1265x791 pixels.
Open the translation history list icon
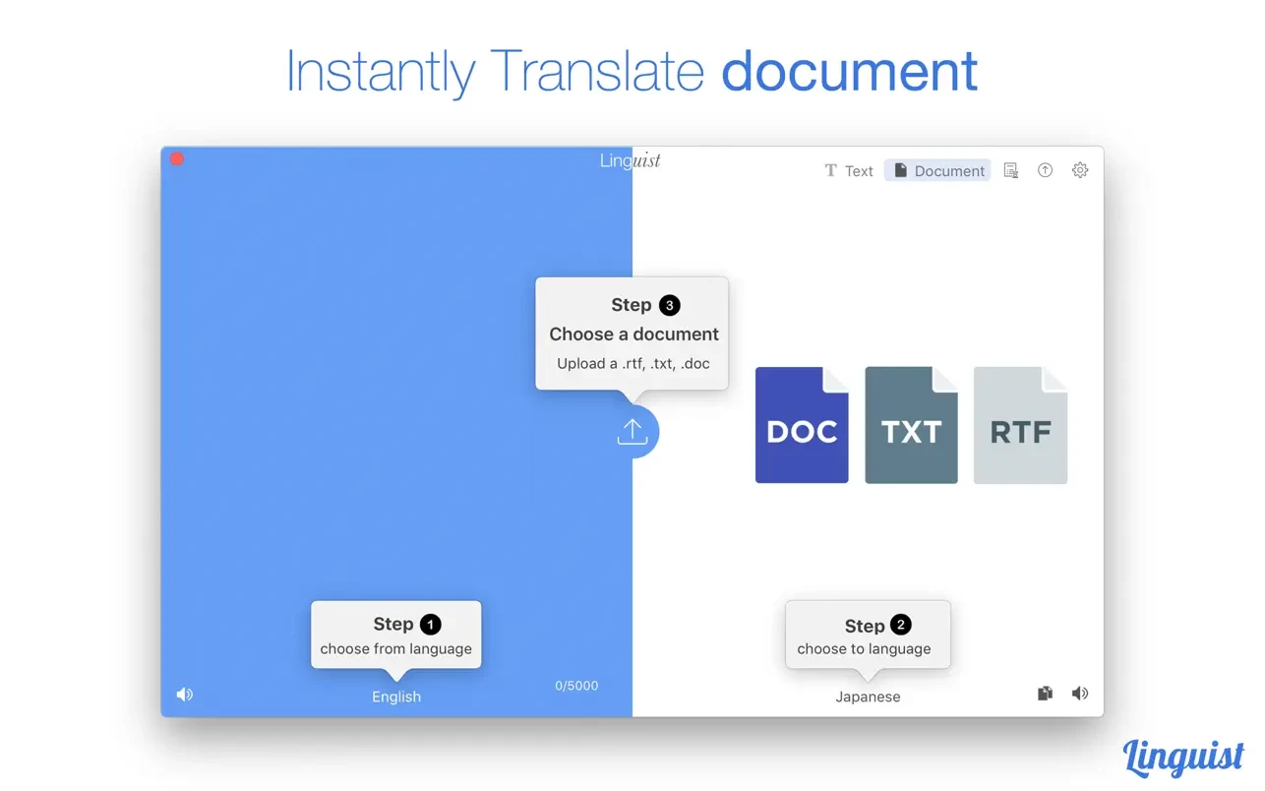pos(1010,170)
